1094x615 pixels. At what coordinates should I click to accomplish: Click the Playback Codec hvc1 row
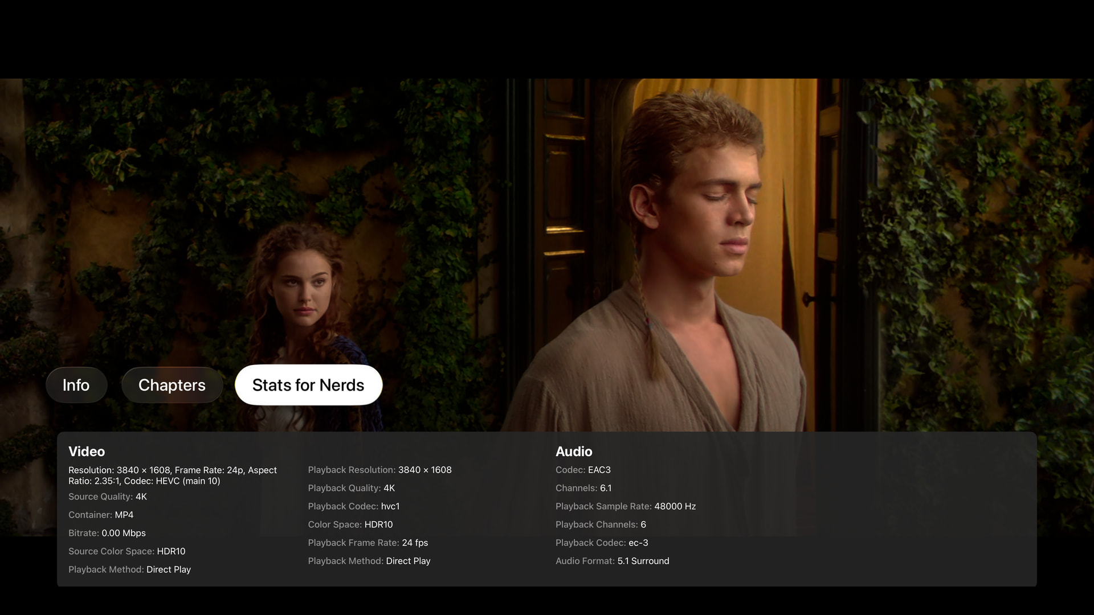click(353, 506)
